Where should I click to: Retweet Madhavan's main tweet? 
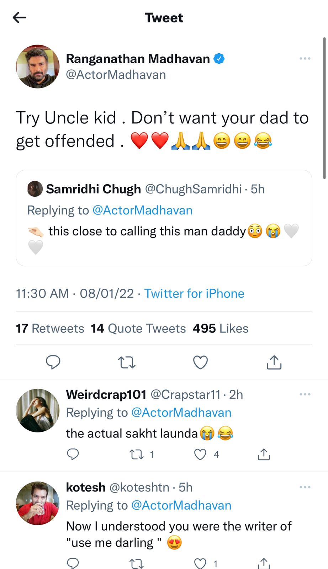[127, 362]
